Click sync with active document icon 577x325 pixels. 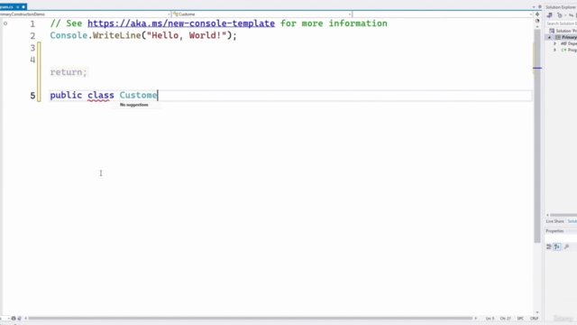pyautogui.click(x=571, y=15)
